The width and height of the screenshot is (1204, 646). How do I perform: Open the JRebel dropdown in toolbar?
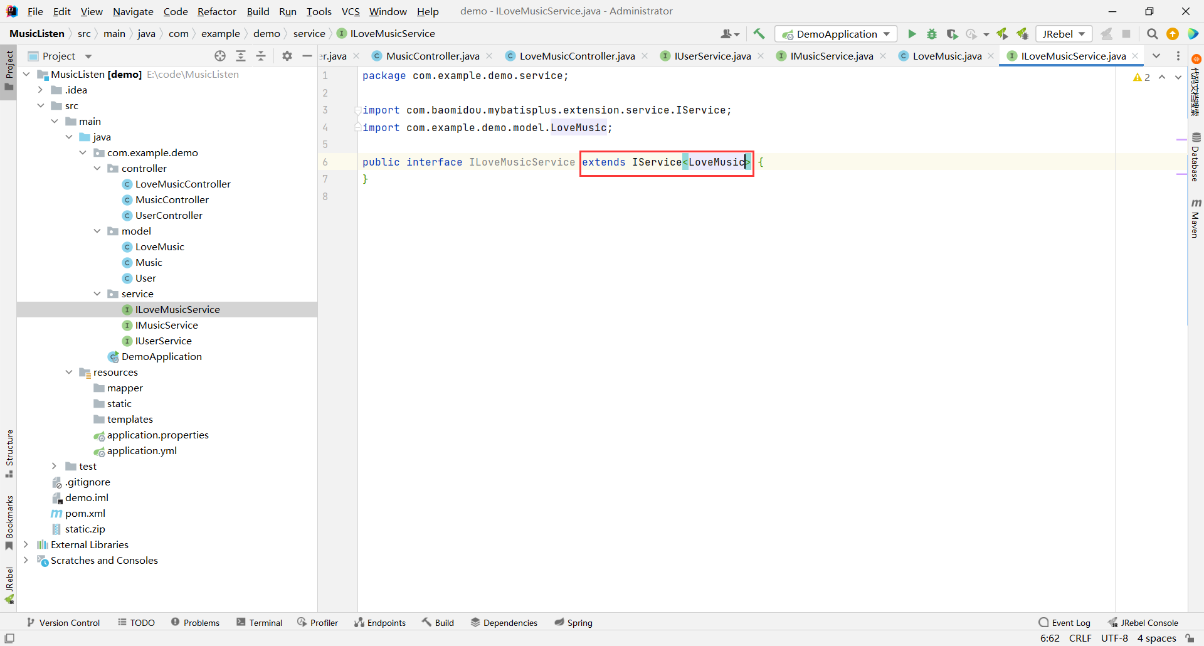pos(1064,34)
